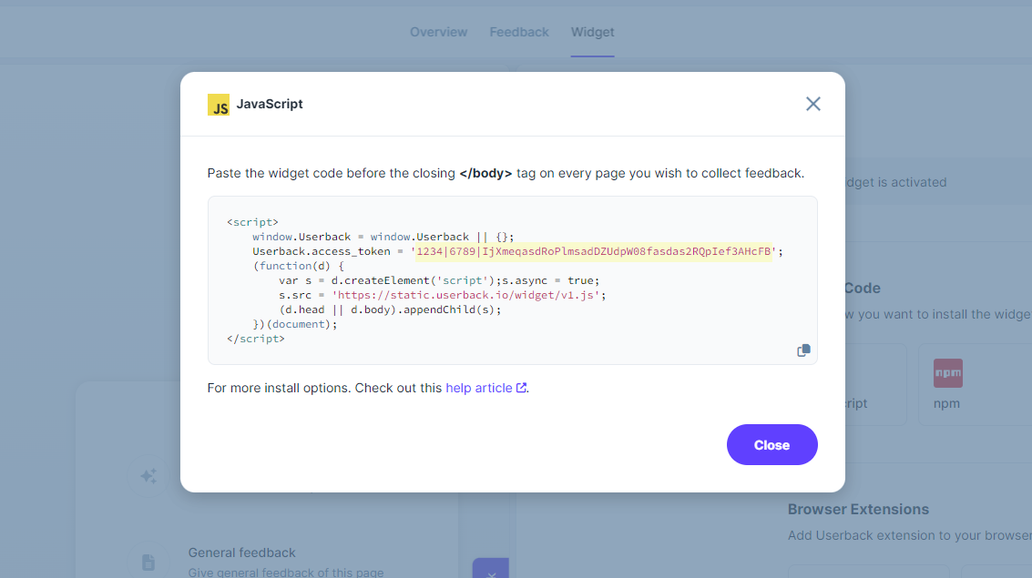This screenshot has height=578, width=1032.
Task: Close the JavaScript dialog with the X icon
Action: tap(812, 104)
